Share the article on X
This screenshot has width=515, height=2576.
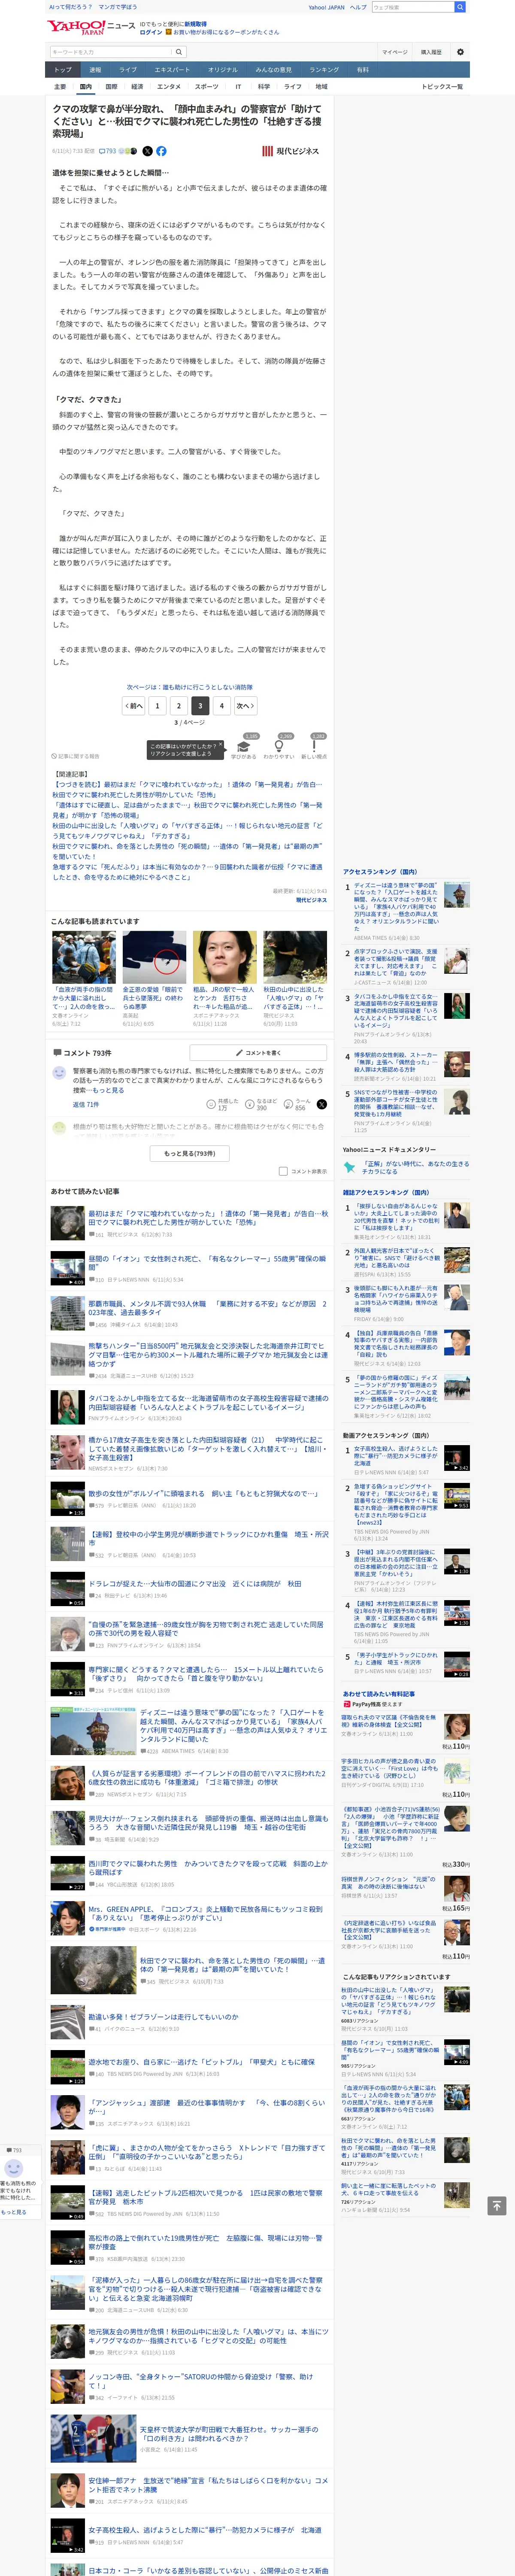(x=147, y=151)
